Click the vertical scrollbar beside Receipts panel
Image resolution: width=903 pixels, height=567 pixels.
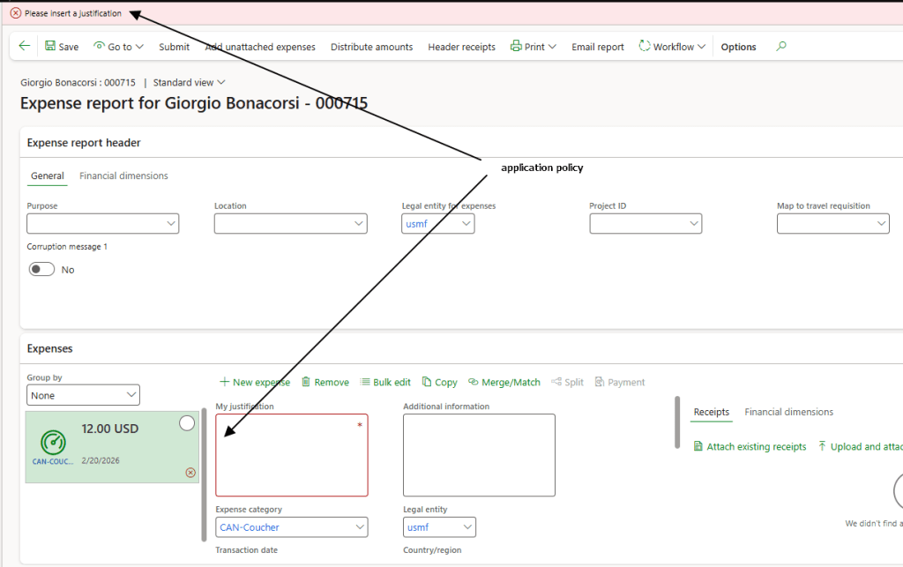tap(677, 422)
